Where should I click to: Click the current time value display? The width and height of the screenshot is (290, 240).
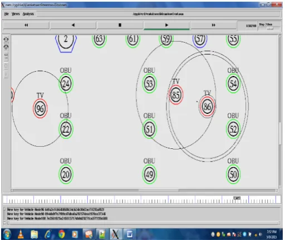point(251,26)
